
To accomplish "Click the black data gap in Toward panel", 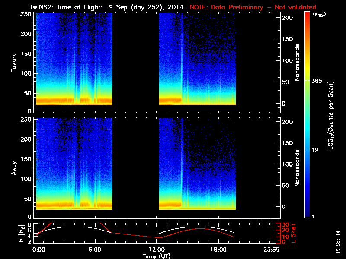I will [136, 60].
